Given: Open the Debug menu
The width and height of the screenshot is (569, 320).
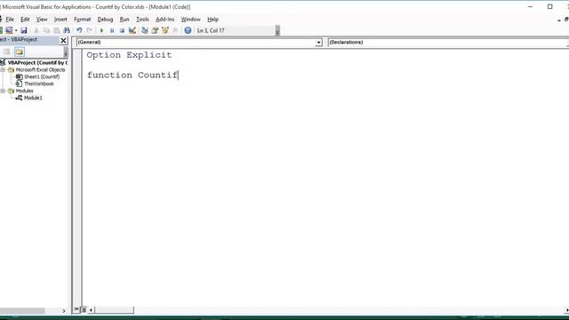Looking at the screenshot, I should point(105,20).
